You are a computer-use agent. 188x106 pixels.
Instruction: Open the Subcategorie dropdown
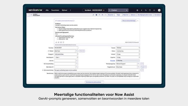pos(66,57)
